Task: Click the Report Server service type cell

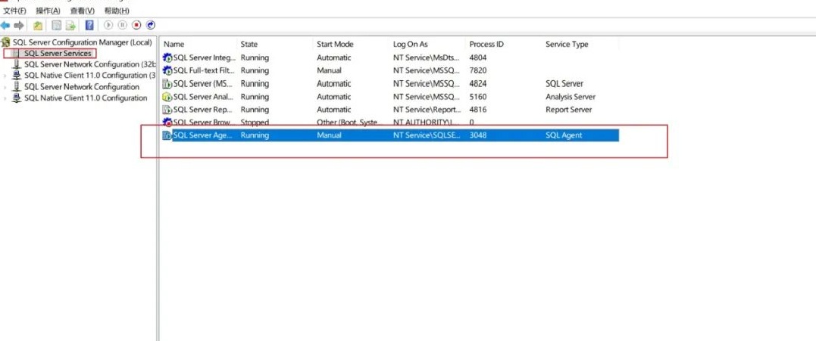Action: click(x=569, y=110)
